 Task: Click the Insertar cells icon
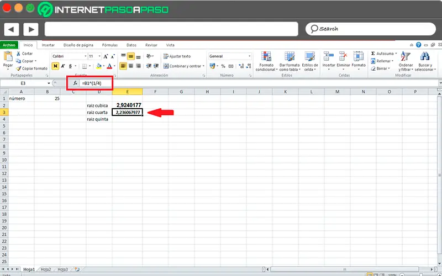coord(328,56)
